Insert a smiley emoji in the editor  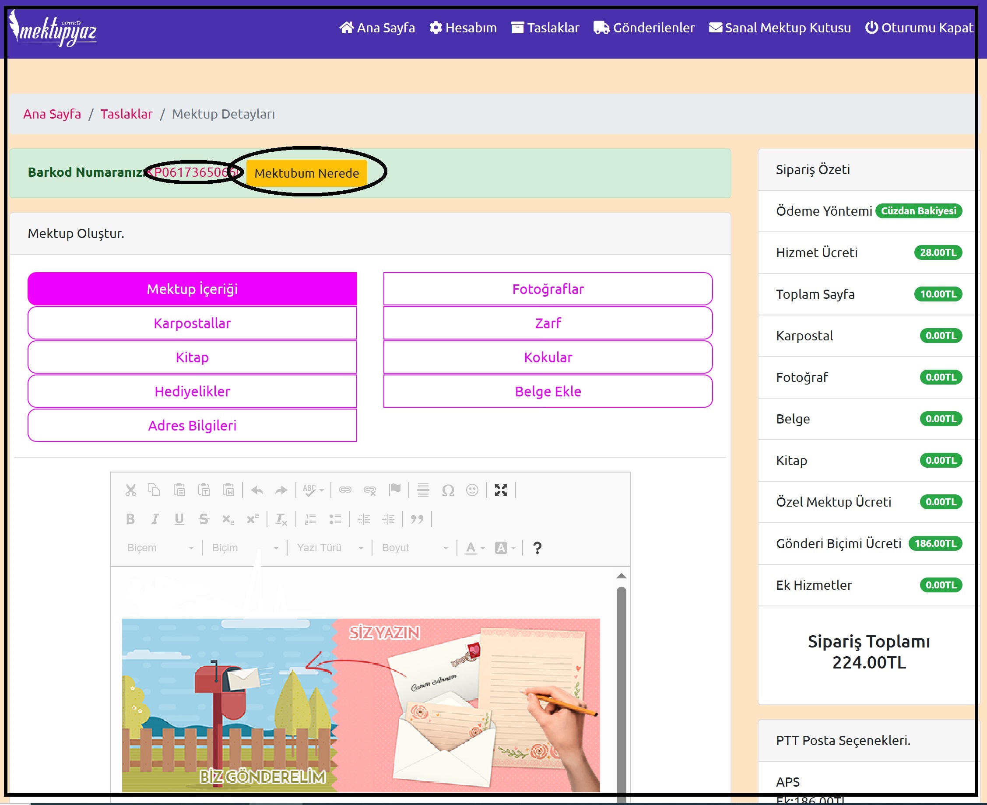click(472, 490)
